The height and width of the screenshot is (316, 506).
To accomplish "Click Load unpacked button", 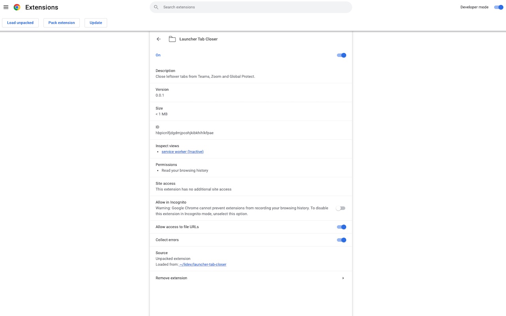I will point(21,23).
